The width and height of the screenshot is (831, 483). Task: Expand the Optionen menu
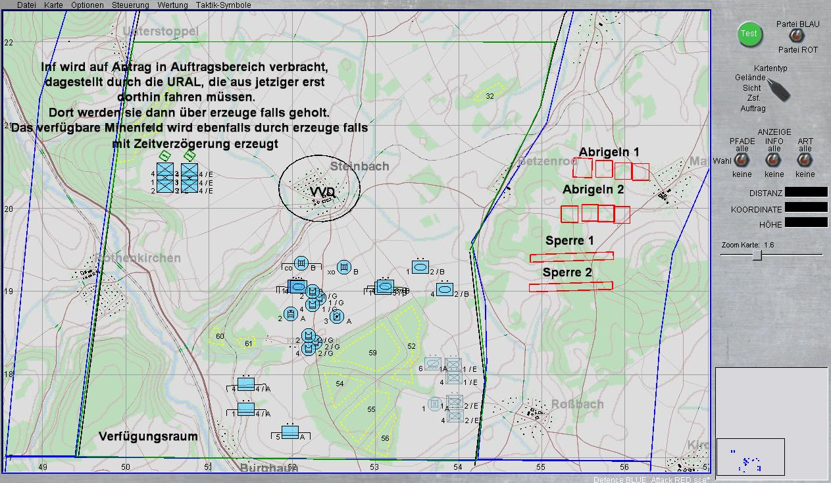tap(87, 5)
